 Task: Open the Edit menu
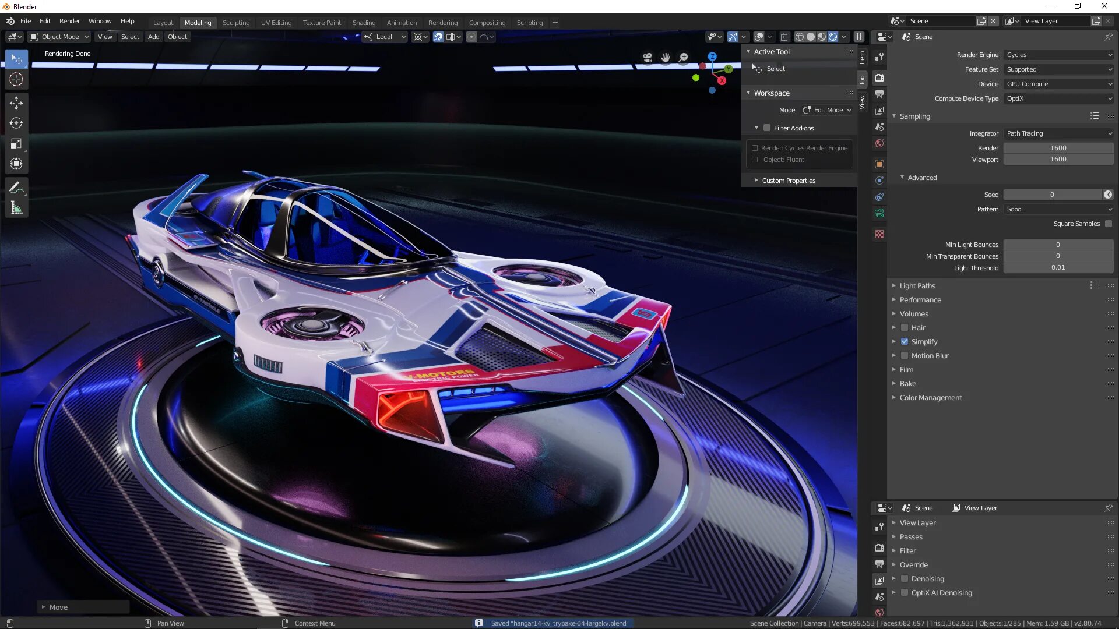pos(44,21)
